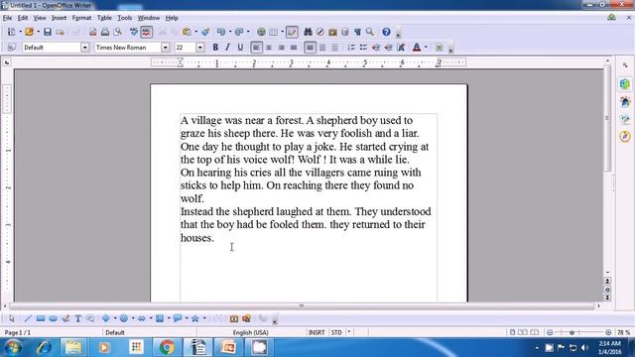Viewport: 635px width, 357px height.
Task: Toggle INSRT insert mode in status bar
Action: (317, 332)
